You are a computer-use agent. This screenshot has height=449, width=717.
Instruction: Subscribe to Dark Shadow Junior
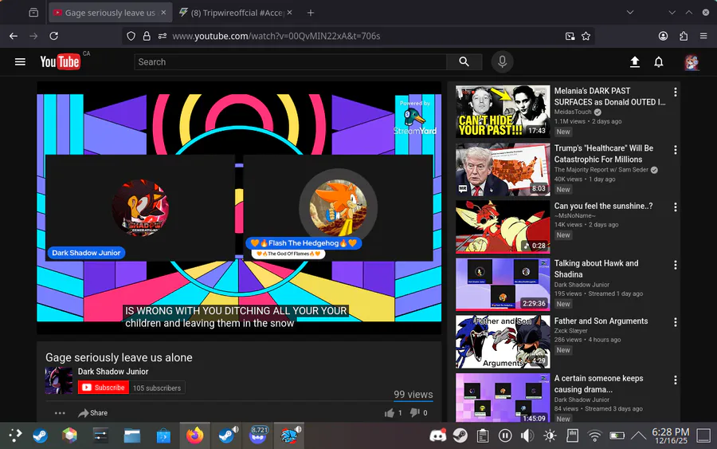pyautogui.click(x=104, y=388)
